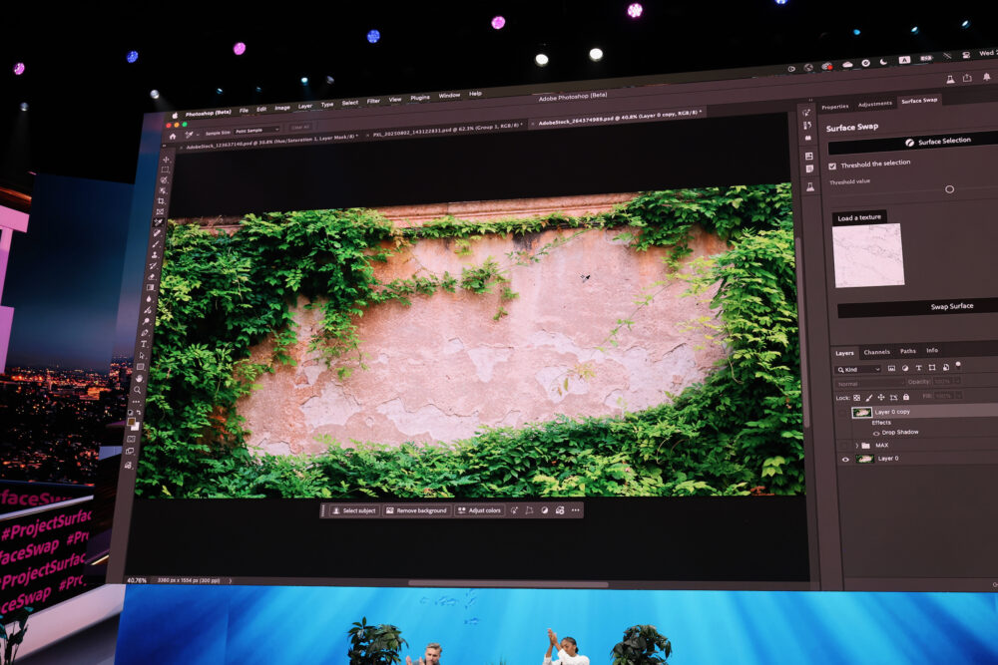This screenshot has height=665, width=998.
Task: Select the Hand tool
Action: click(x=139, y=377)
